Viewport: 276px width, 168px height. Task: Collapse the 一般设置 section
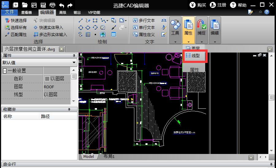click(5, 71)
